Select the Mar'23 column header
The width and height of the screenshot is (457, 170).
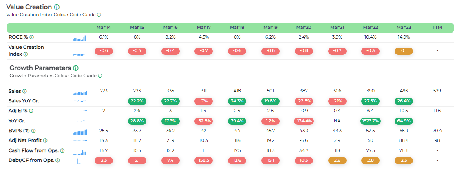tap(404, 28)
